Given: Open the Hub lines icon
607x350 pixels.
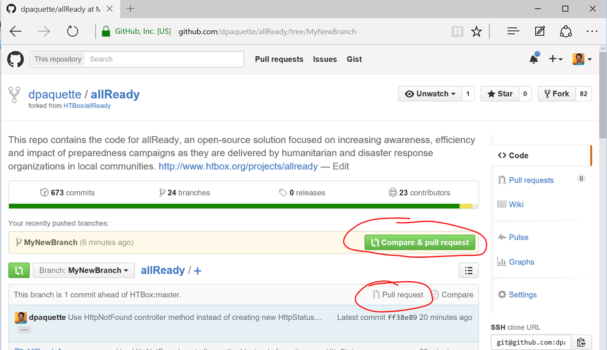Looking at the screenshot, I should pos(513,31).
